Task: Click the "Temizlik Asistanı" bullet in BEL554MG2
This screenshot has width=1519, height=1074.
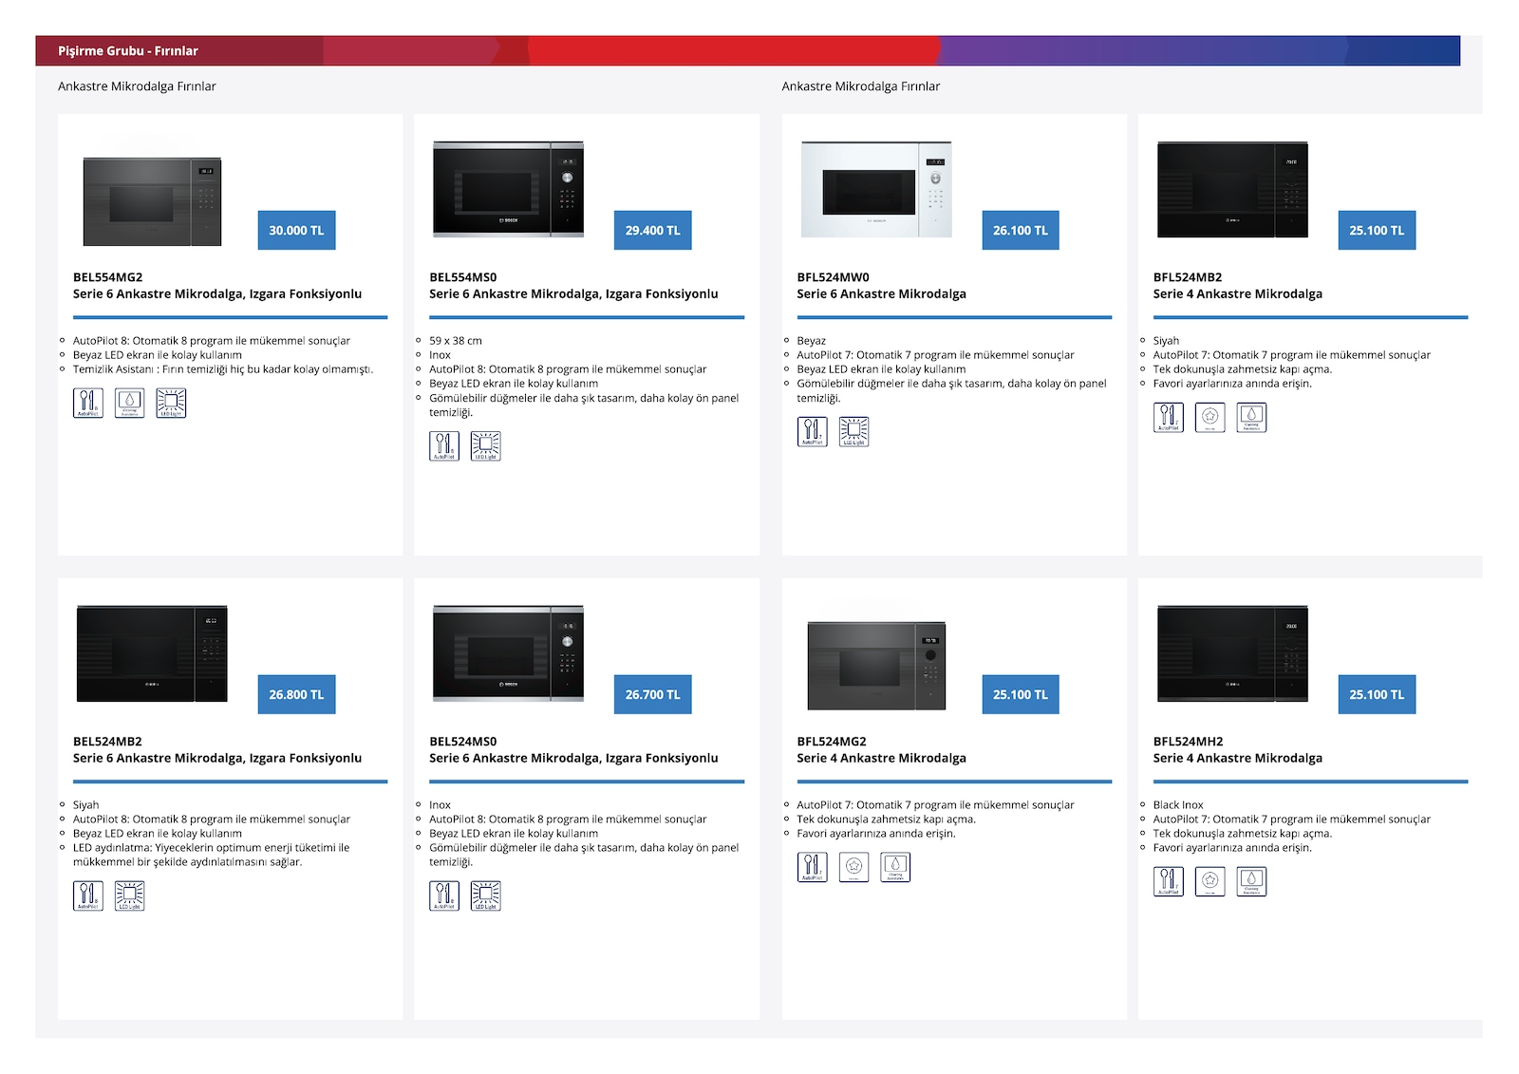Action: click(223, 369)
